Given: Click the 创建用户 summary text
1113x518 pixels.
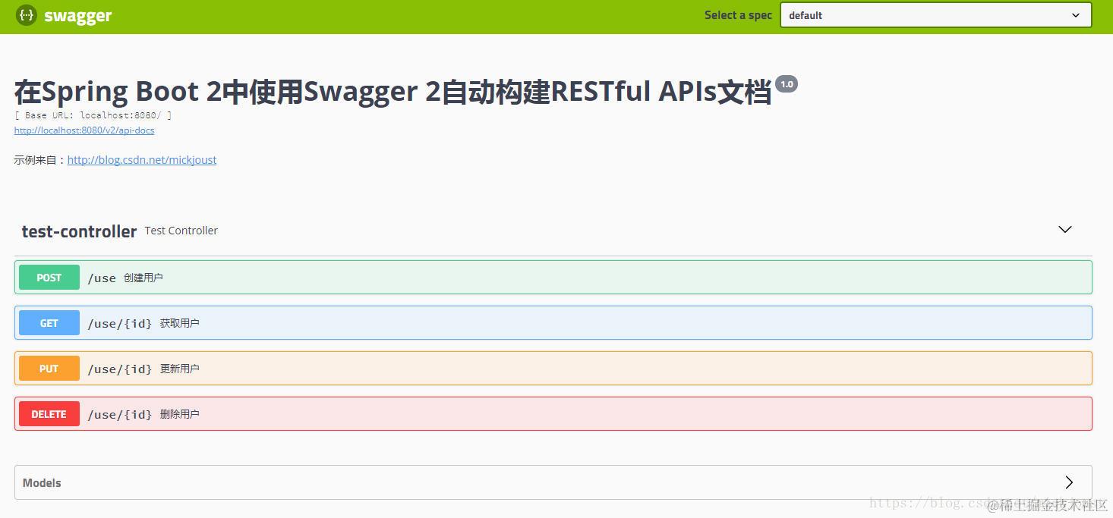Looking at the screenshot, I should (x=143, y=278).
